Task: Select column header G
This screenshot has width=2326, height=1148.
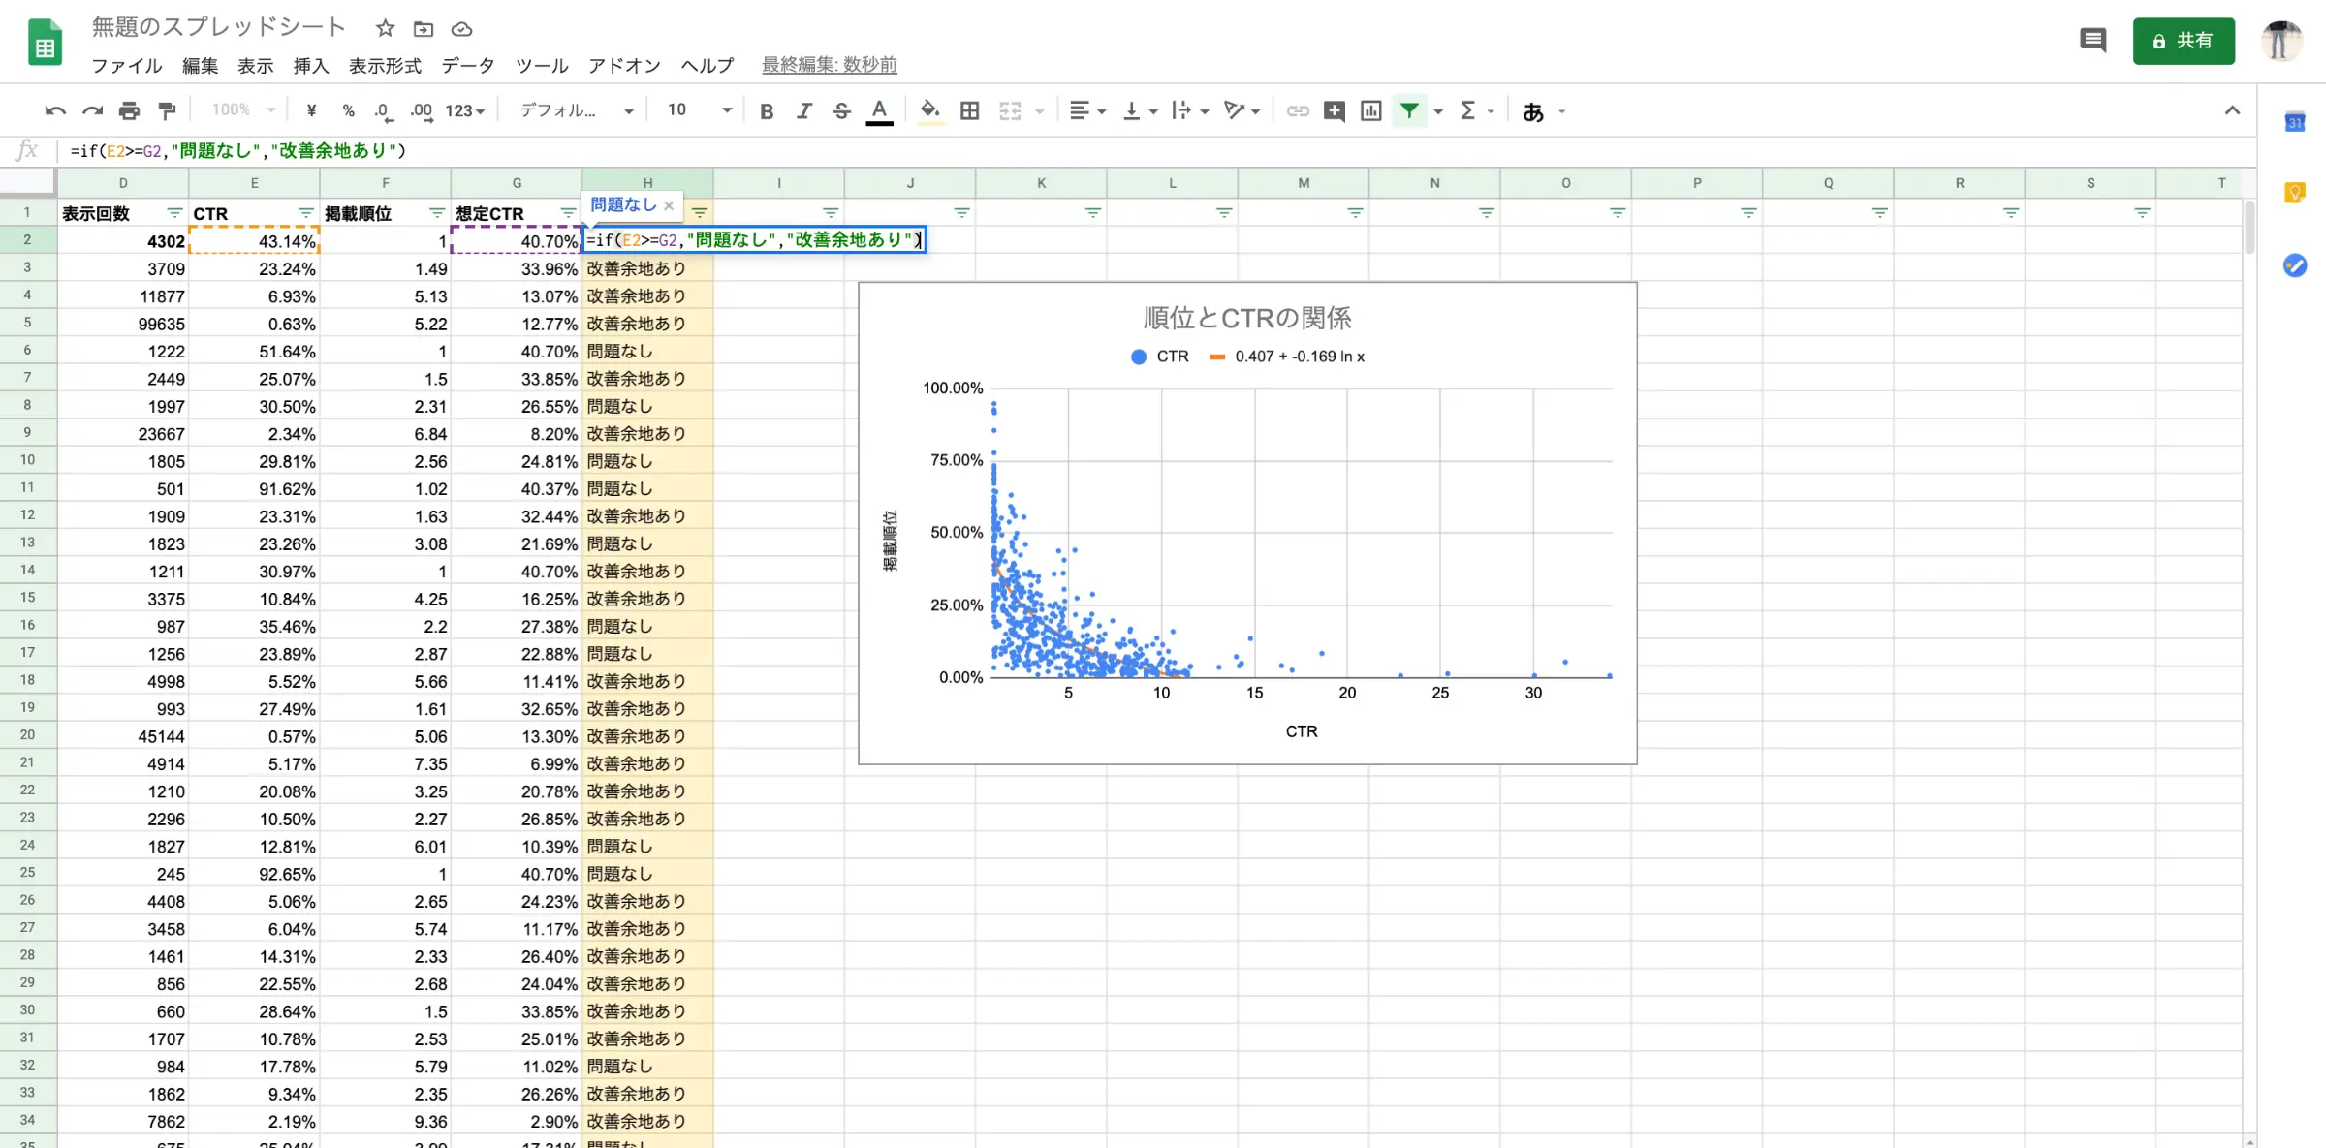Action: coord(517,182)
